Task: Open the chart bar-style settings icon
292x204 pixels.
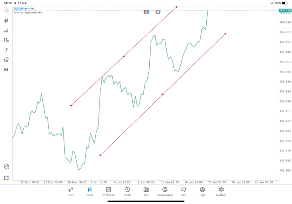Action: click(x=6, y=31)
